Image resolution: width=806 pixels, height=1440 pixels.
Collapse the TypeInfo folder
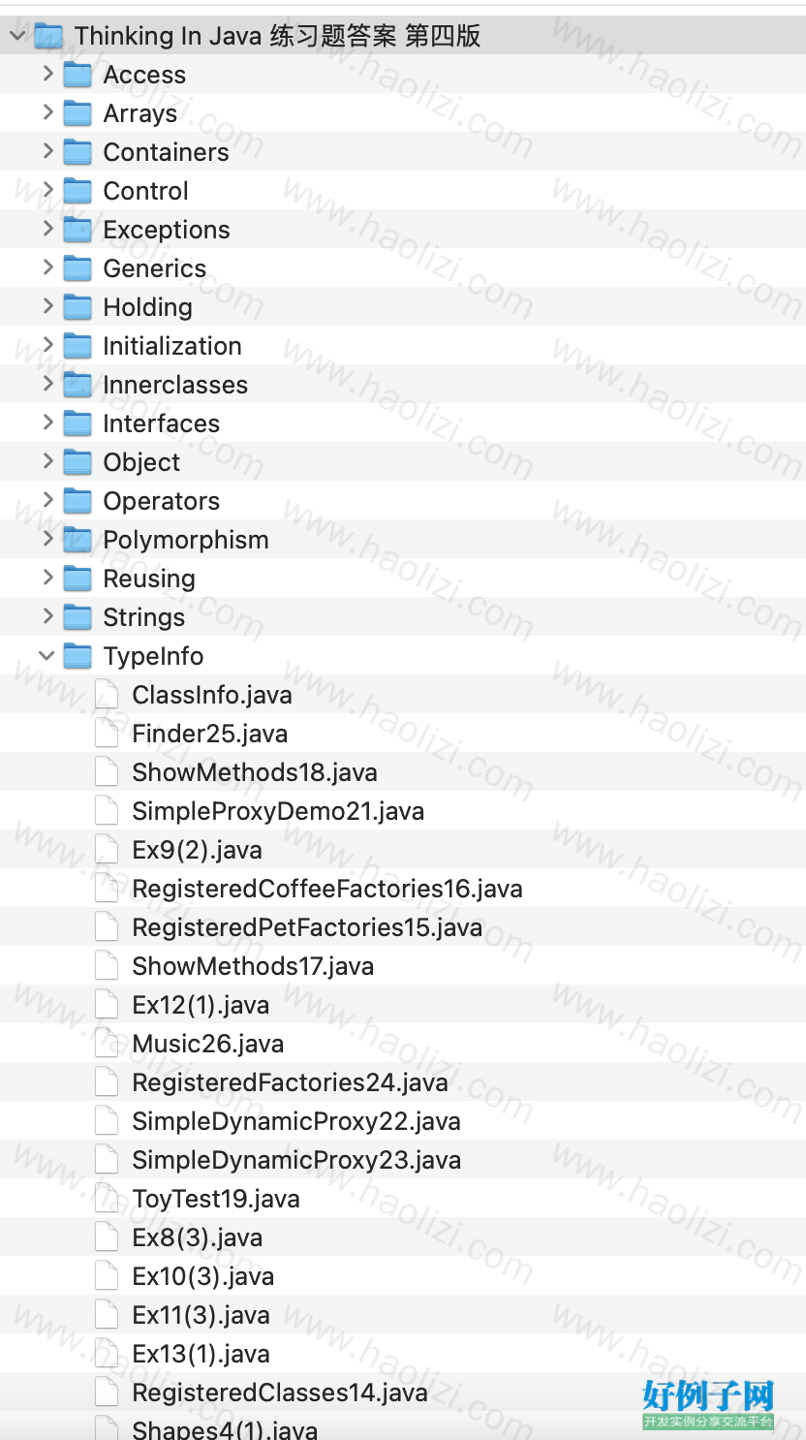46,656
